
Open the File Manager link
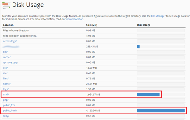[x=158, y=16]
